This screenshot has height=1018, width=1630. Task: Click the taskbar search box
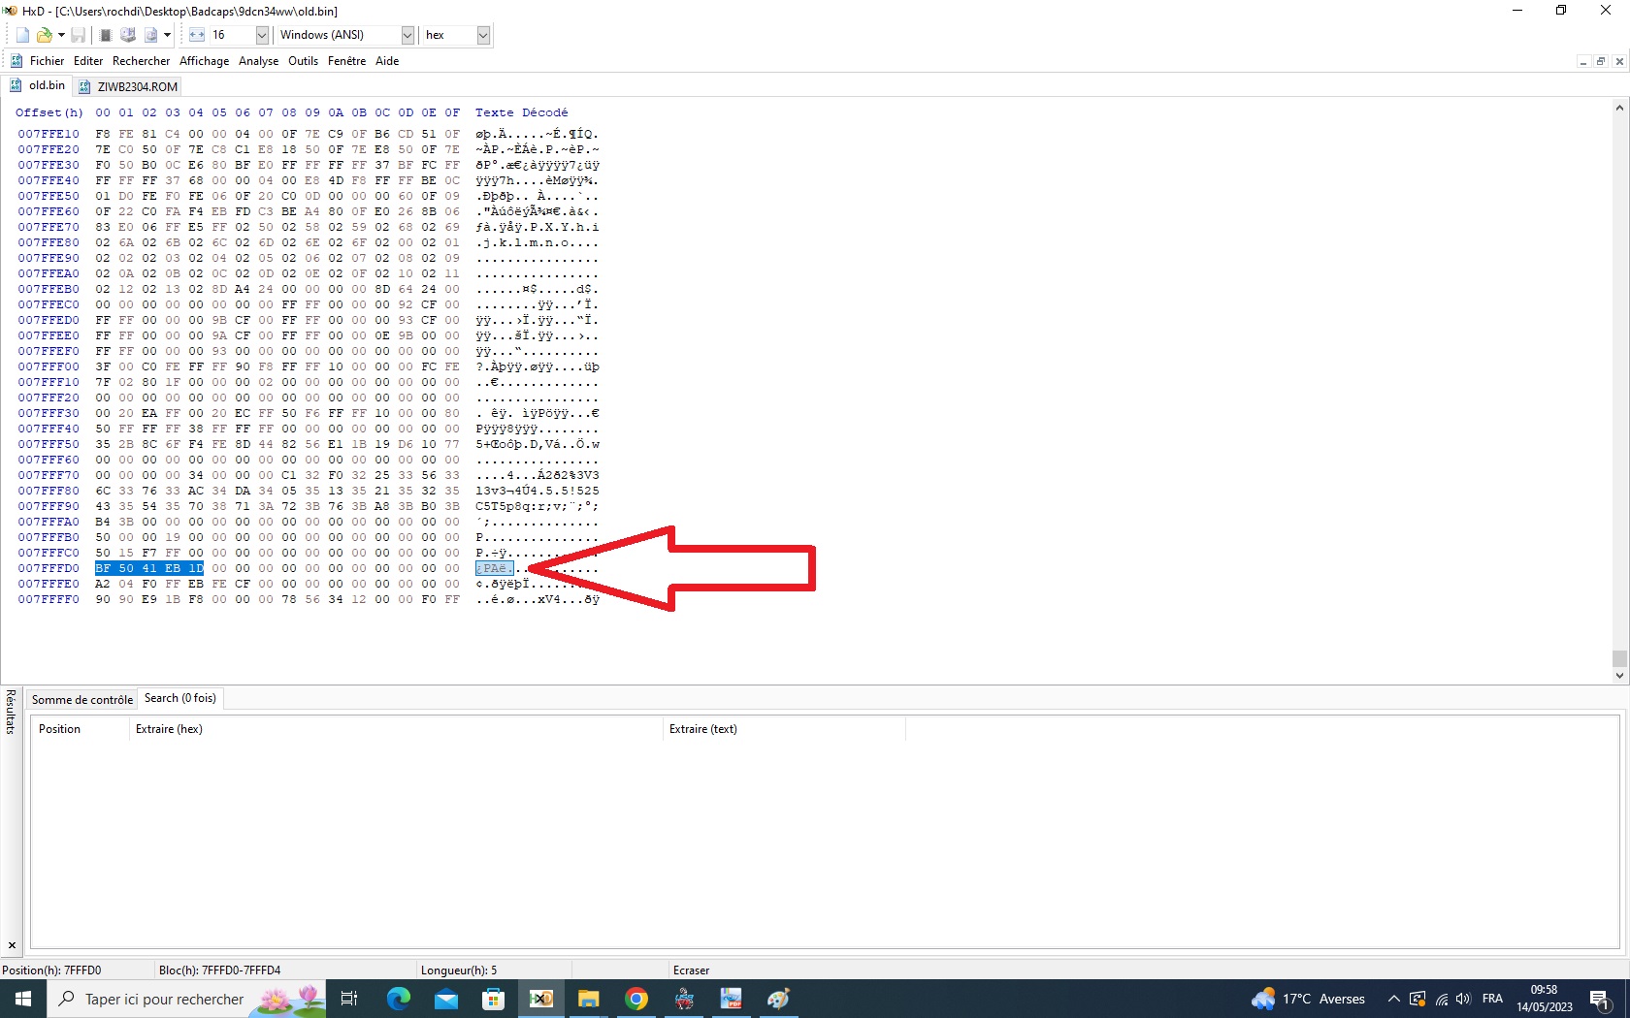[x=187, y=999]
